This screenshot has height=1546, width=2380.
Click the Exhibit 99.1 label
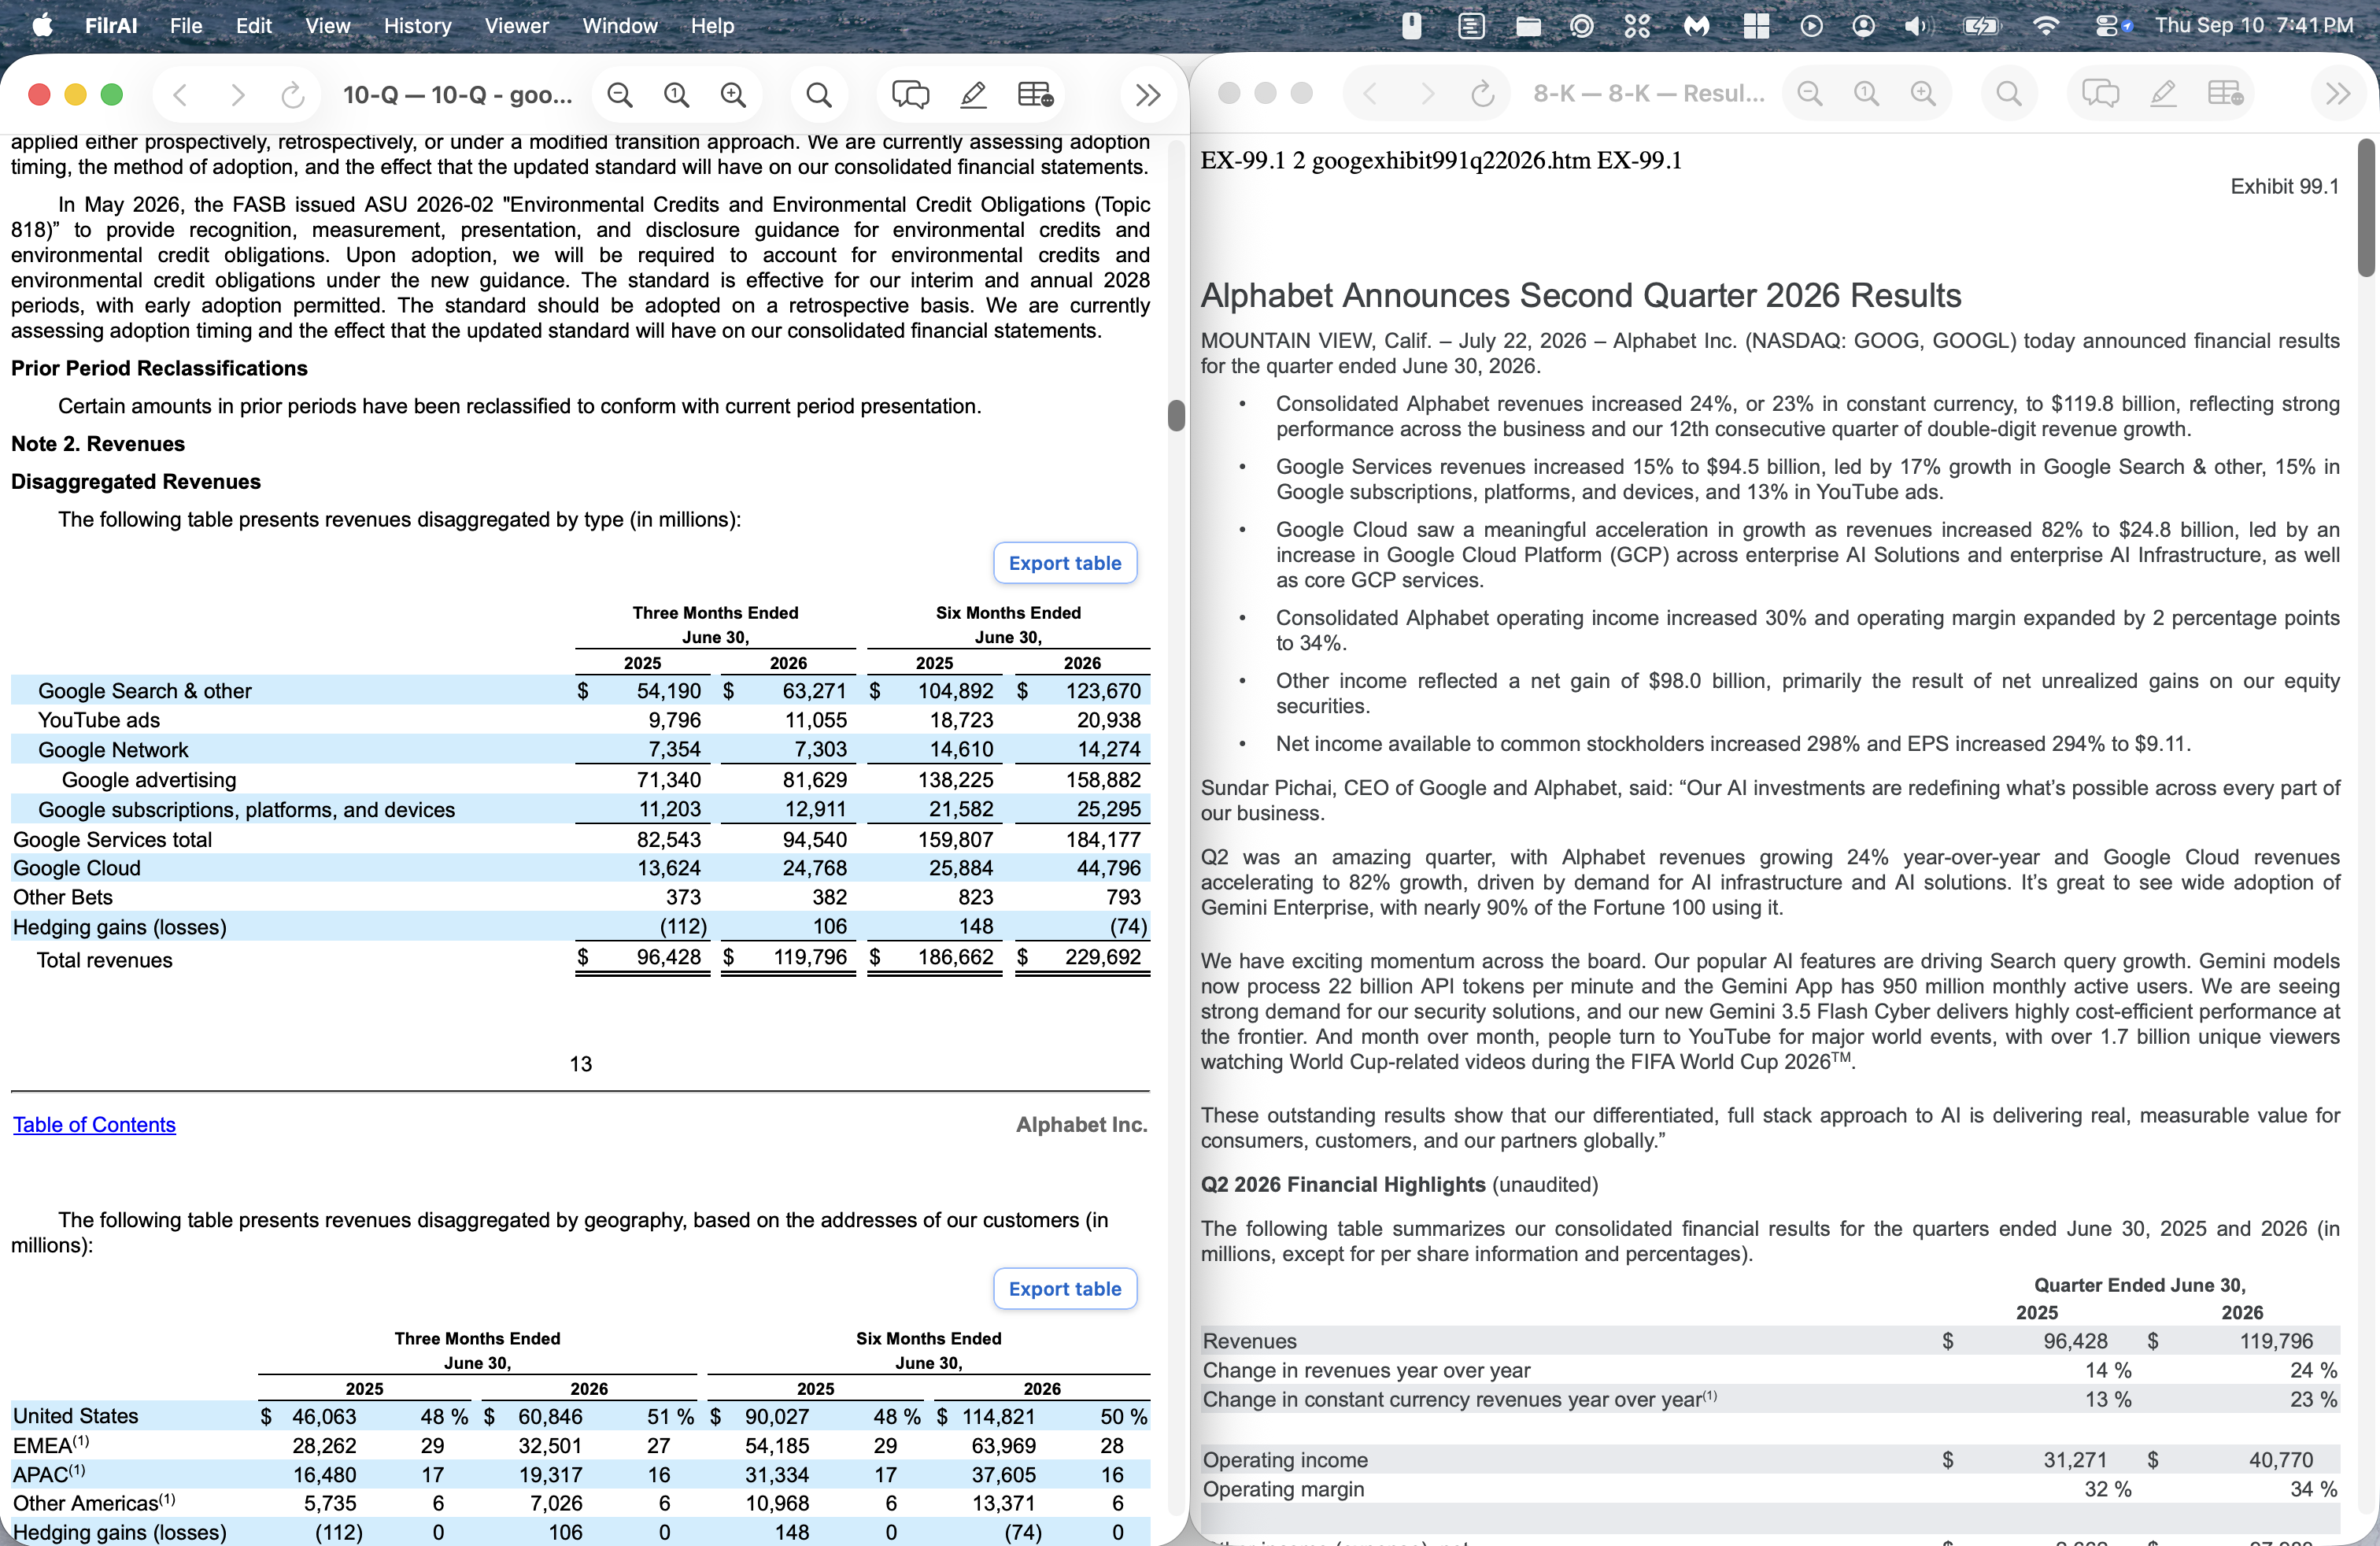coord(2285,187)
